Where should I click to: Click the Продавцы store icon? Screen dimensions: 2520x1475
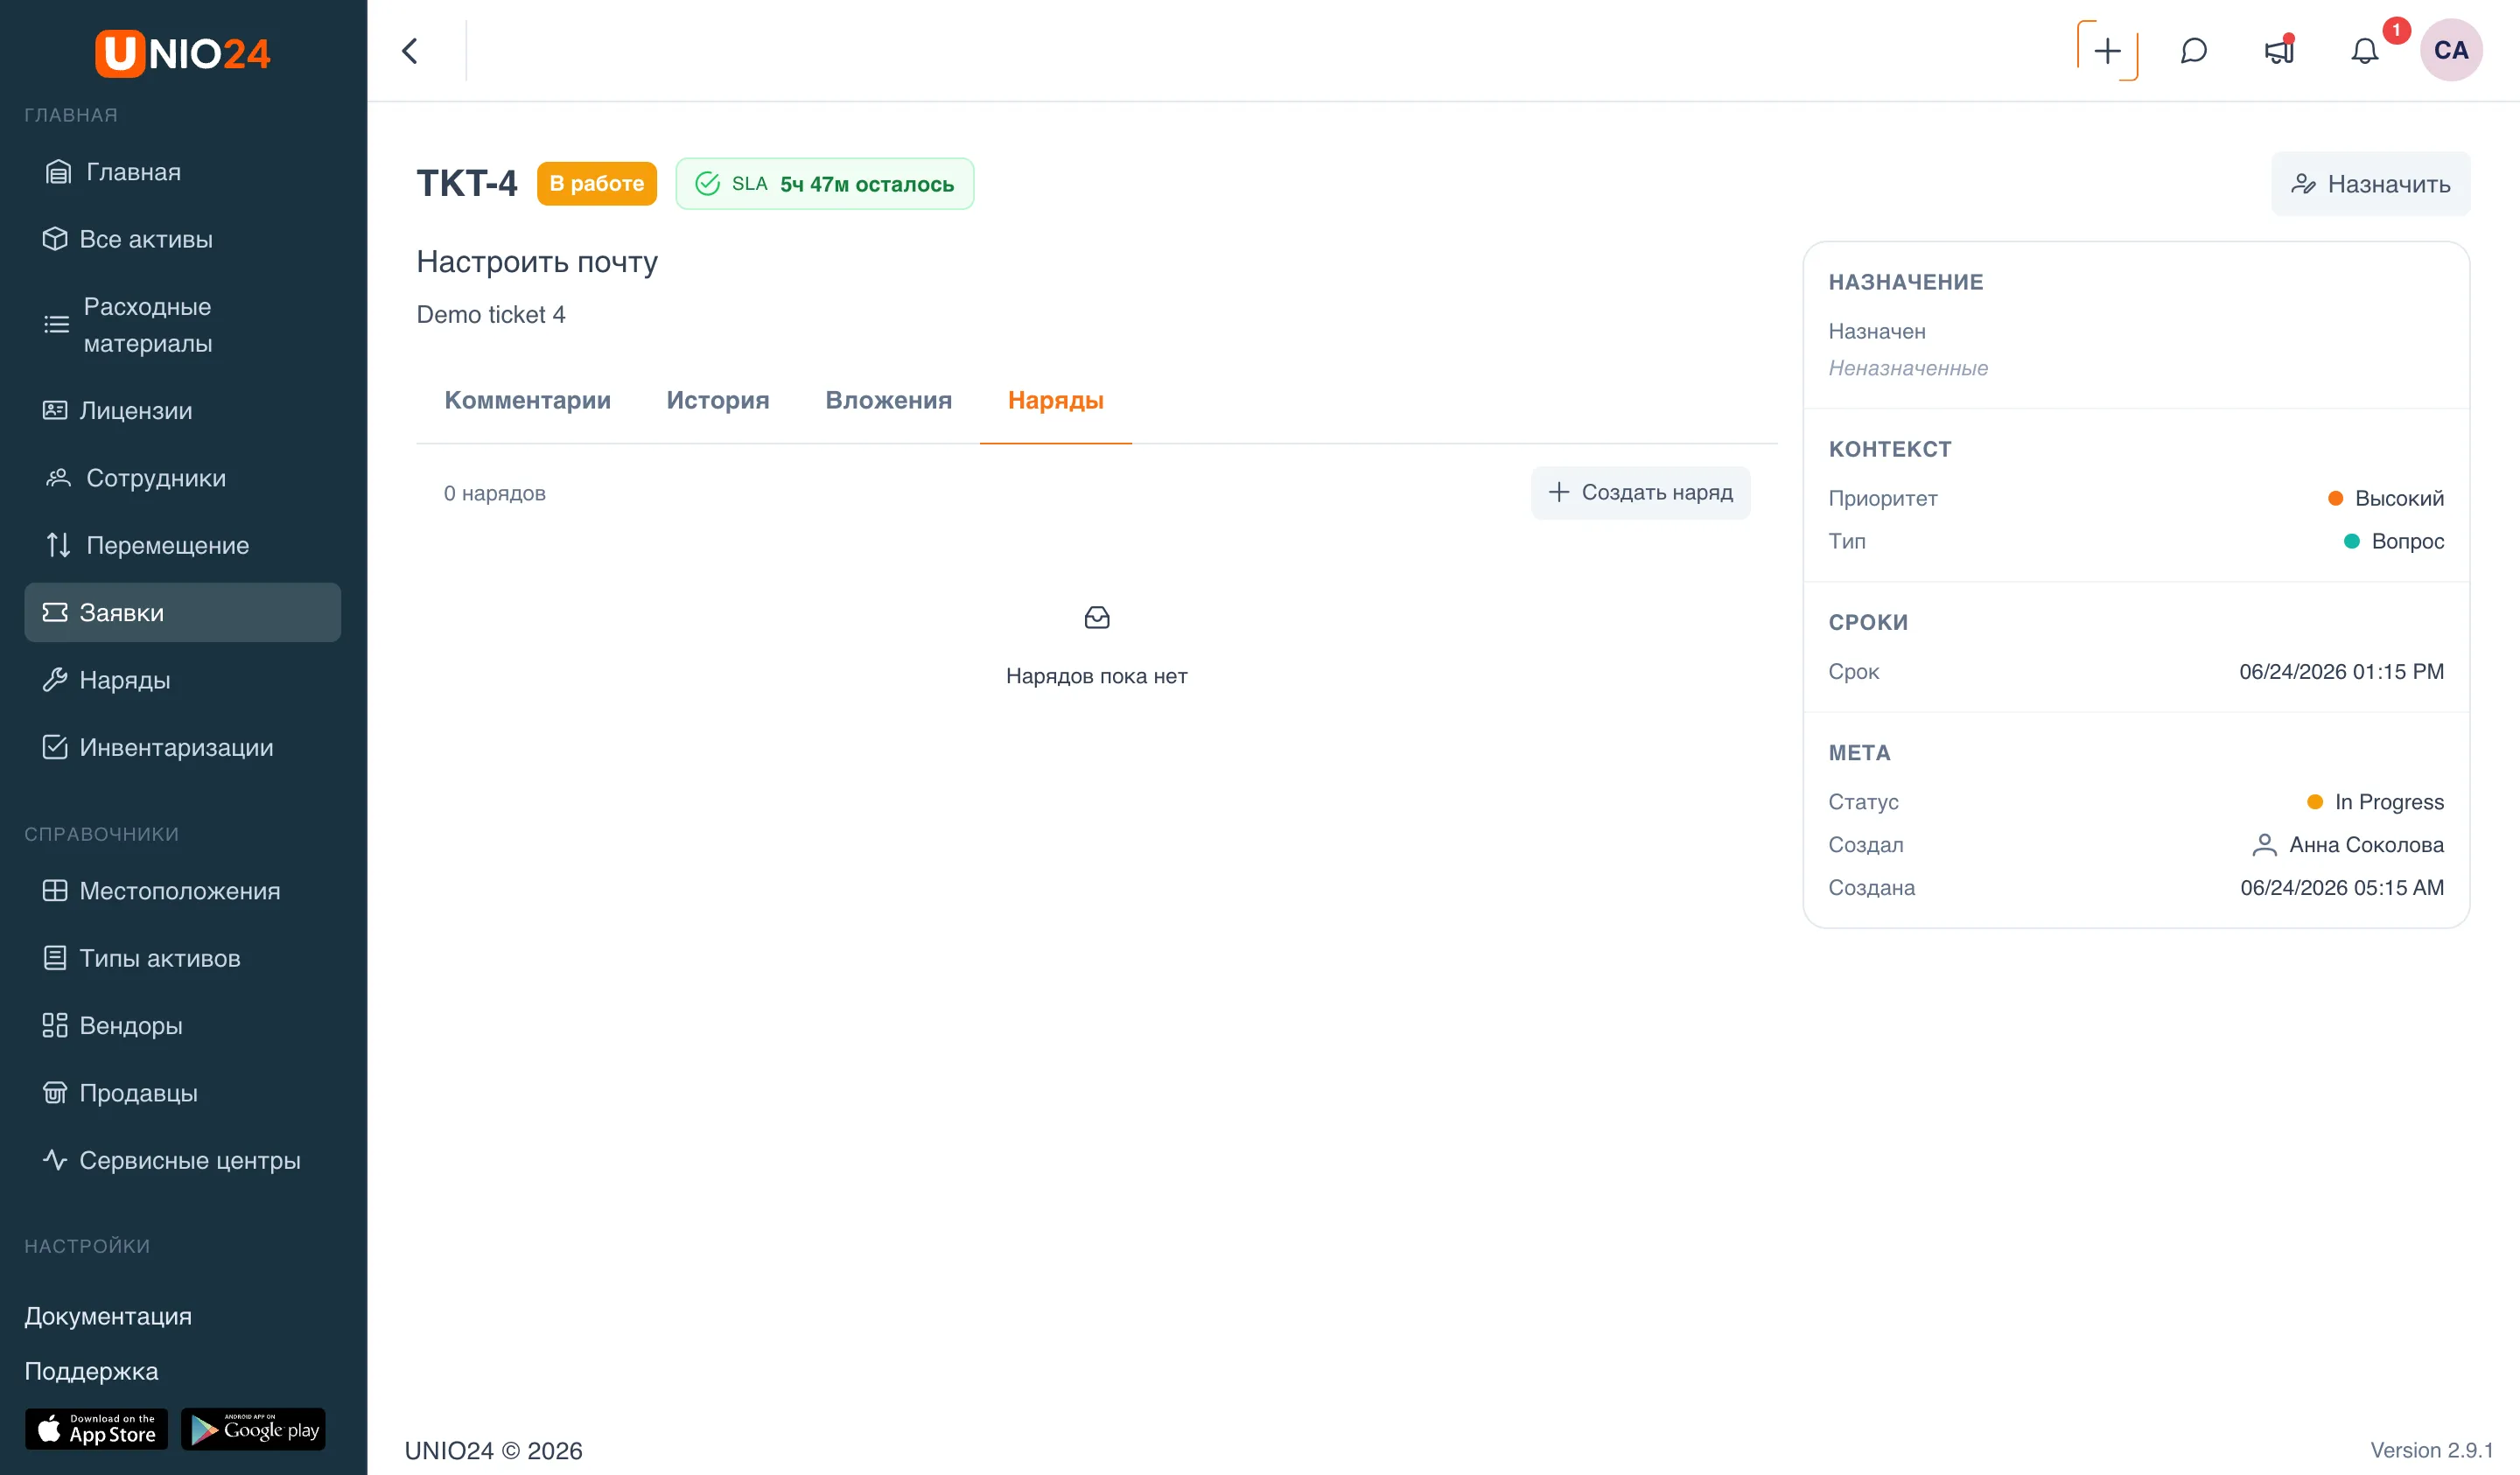55,1093
